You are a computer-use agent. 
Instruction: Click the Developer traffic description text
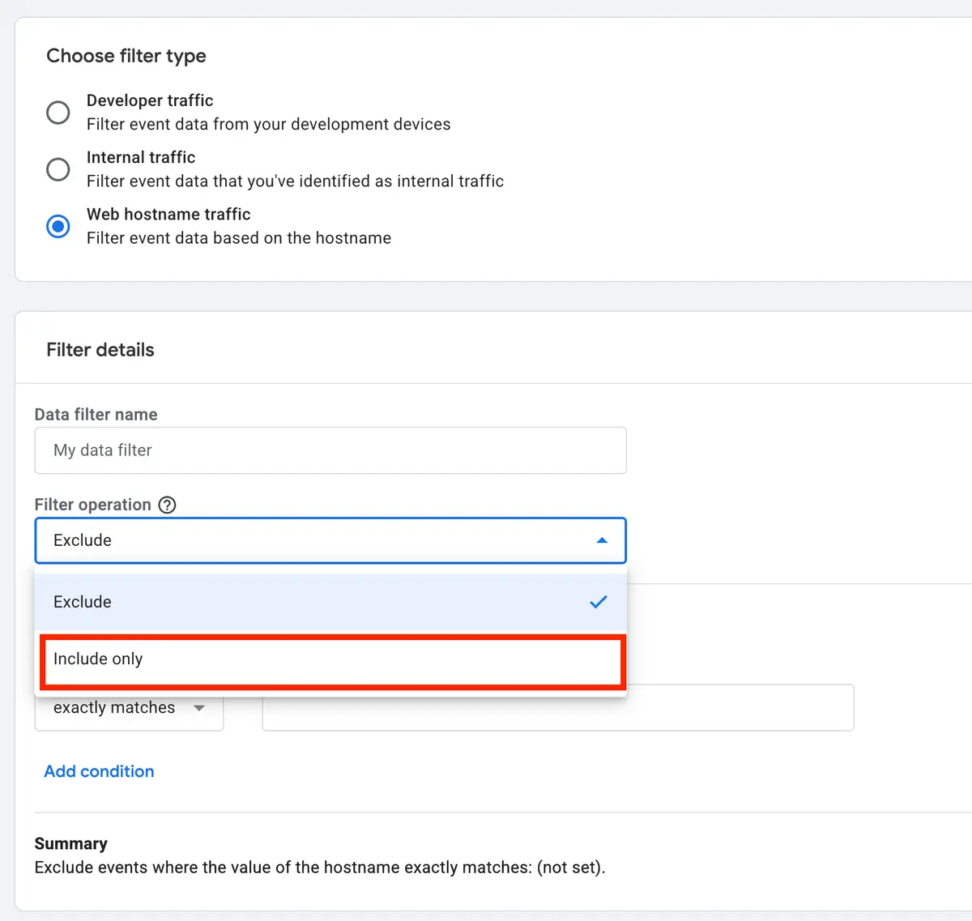(268, 124)
